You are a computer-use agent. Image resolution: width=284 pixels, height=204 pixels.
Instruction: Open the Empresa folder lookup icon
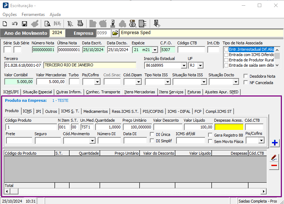click(115, 33)
